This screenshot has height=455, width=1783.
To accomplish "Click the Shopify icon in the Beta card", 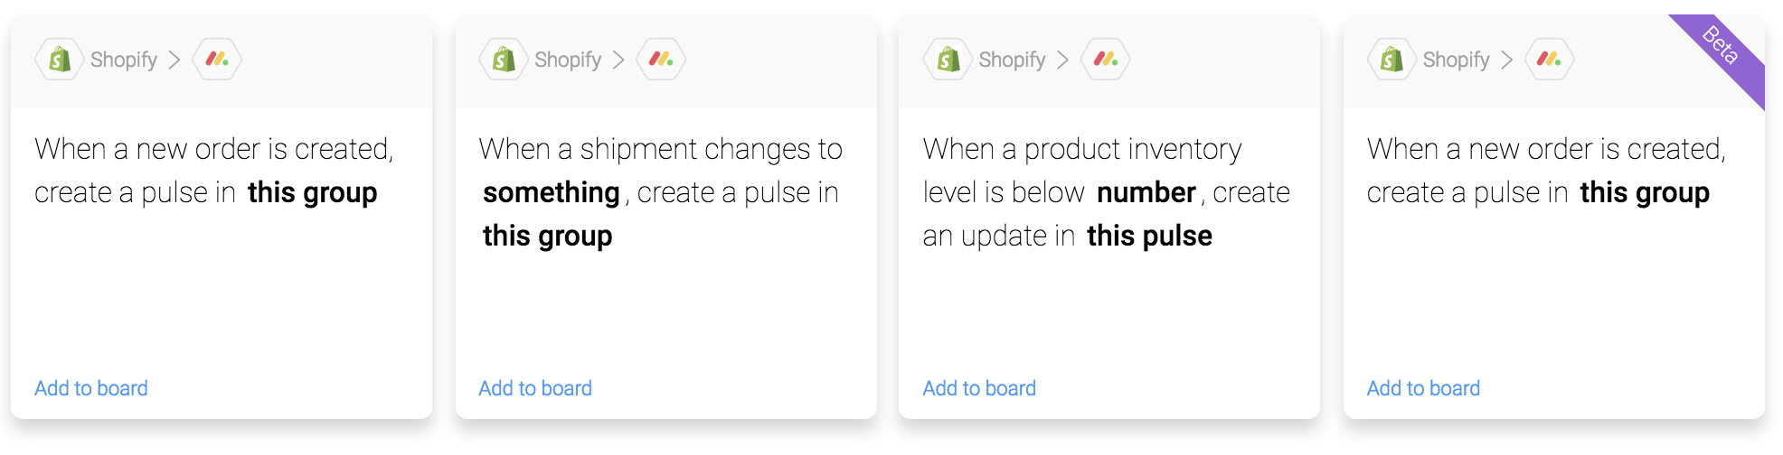I will [1392, 60].
